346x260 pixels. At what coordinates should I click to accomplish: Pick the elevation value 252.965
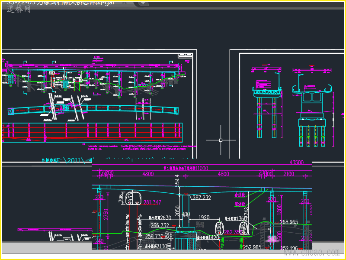(x=252, y=247)
